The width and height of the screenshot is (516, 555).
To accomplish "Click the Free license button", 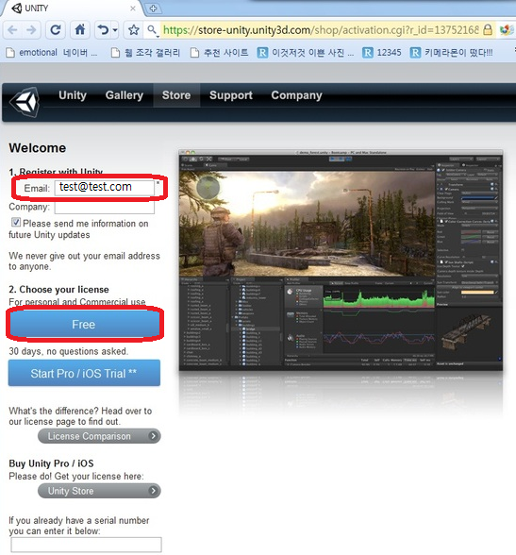I will [84, 325].
